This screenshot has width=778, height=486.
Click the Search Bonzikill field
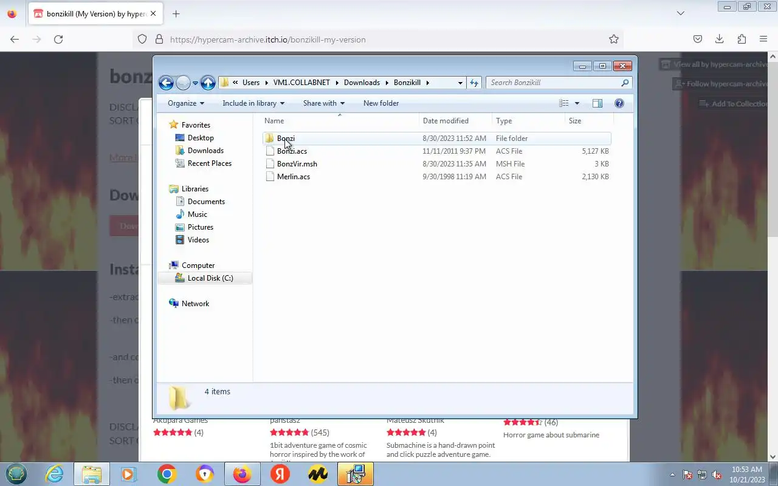click(559, 83)
